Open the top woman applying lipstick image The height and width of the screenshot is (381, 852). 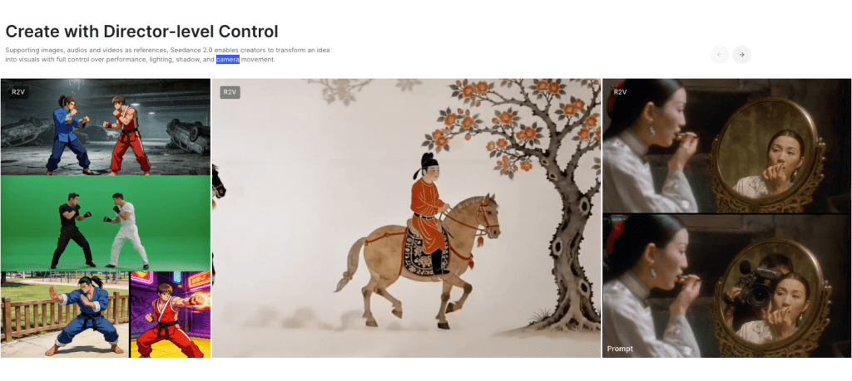[x=727, y=146]
